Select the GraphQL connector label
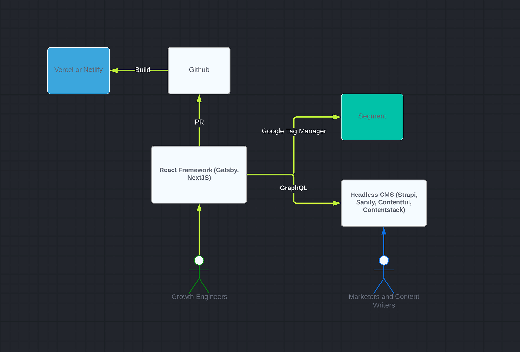Screen dimensions: 520x352 point(293,188)
